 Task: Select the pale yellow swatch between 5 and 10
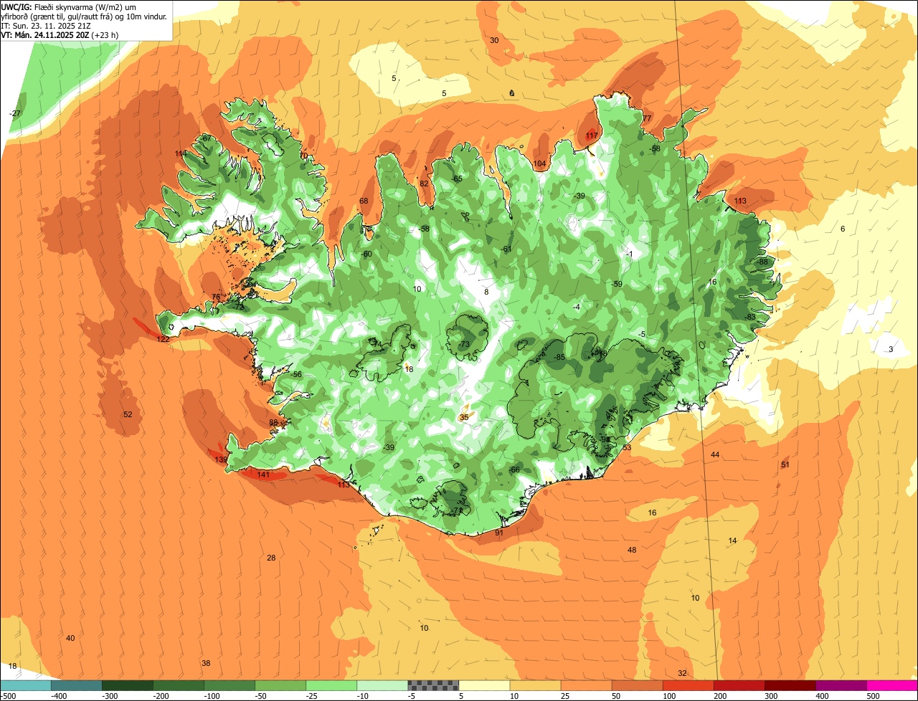[x=484, y=685]
